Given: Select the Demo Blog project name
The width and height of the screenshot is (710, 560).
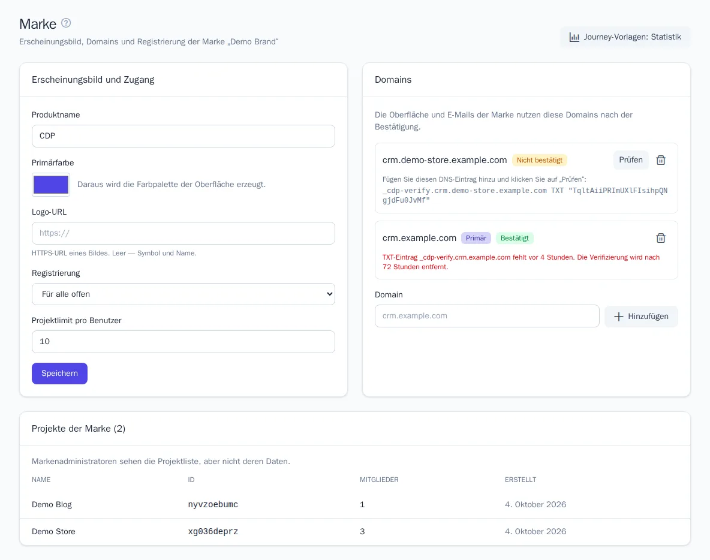Looking at the screenshot, I should (x=52, y=505).
